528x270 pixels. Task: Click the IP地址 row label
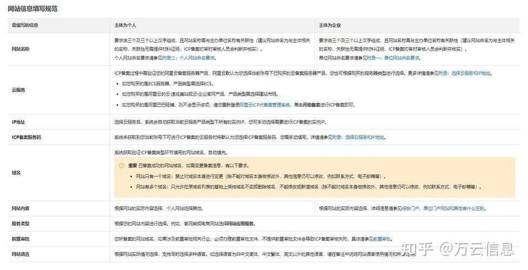coord(18,122)
